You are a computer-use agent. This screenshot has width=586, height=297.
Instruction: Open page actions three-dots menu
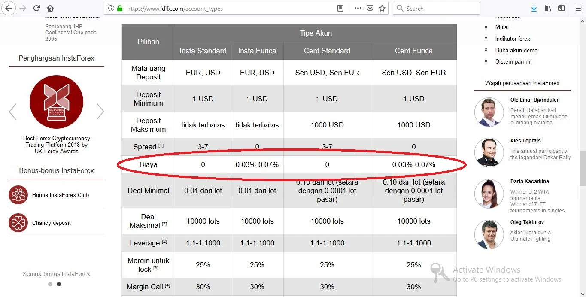tap(358, 8)
